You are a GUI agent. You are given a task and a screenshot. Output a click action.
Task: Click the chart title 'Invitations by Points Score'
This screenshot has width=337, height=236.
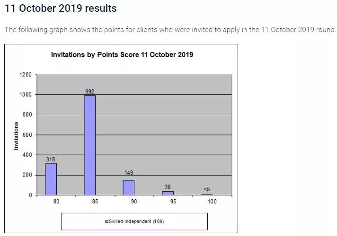point(122,55)
